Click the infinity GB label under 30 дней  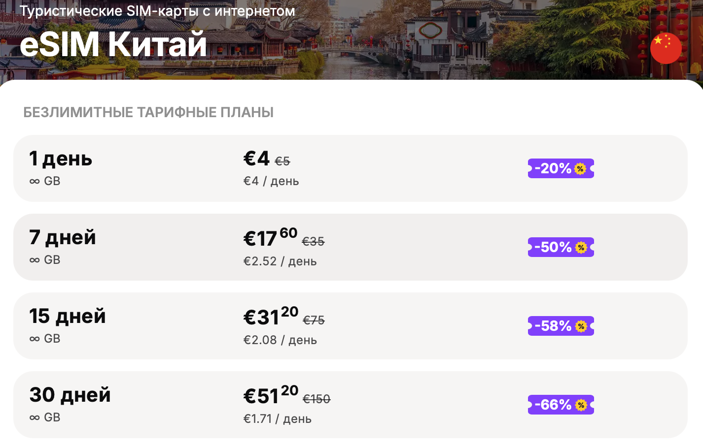[45, 417]
